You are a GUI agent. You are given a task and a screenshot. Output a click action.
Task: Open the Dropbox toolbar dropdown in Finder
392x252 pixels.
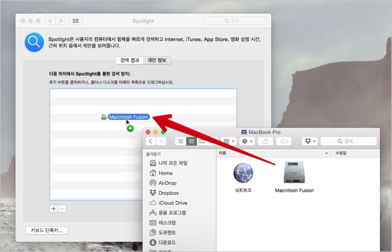310,141
